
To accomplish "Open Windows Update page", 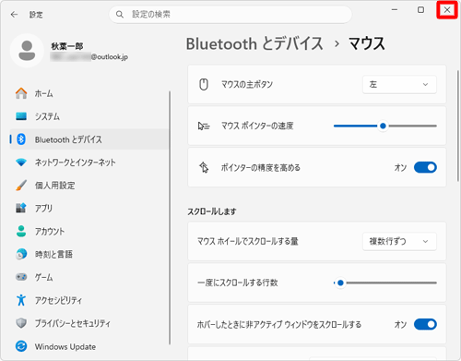I will pyautogui.click(x=89, y=346).
